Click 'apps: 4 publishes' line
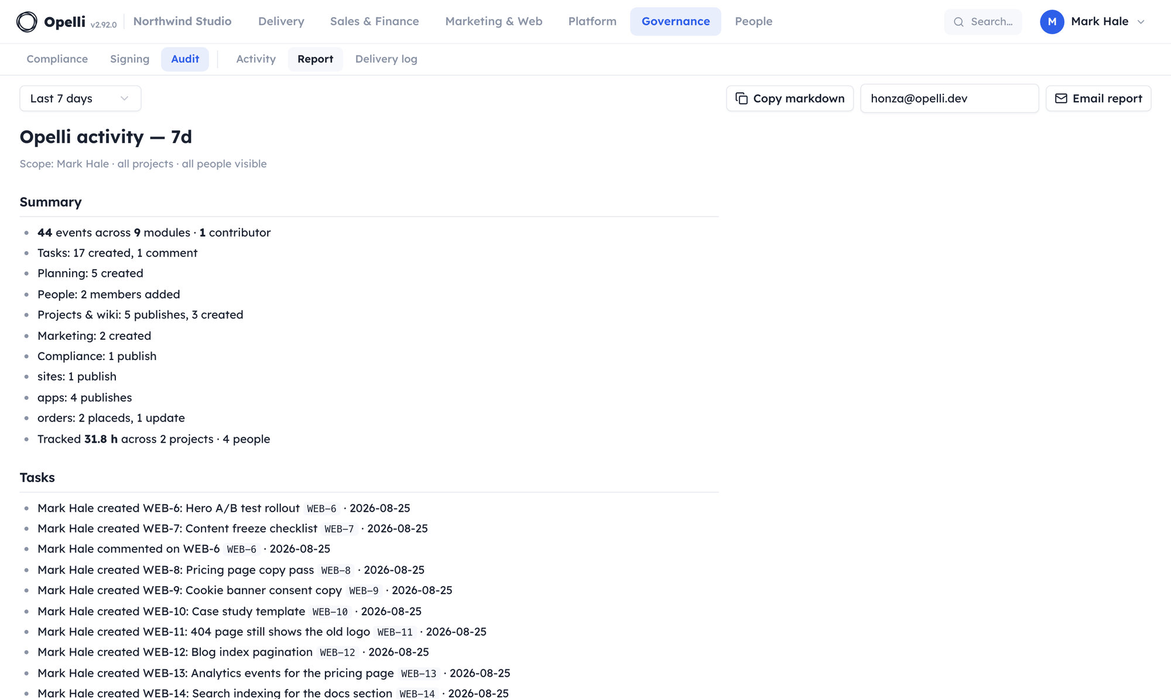The width and height of the screenshot is (1171, 699). point(85,398)
